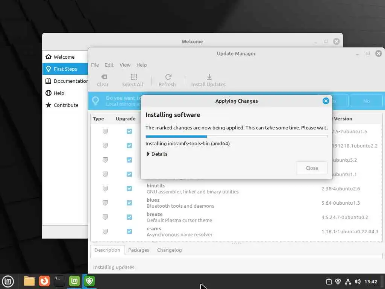Click version 5.64-0ubuntu1.3

coord(341,203)
